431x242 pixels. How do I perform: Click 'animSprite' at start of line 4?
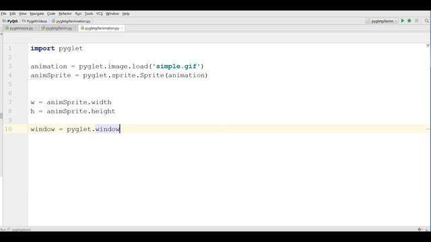tap(51, 75)
